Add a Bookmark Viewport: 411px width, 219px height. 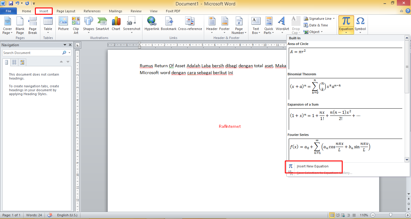[x=169, y=24]
